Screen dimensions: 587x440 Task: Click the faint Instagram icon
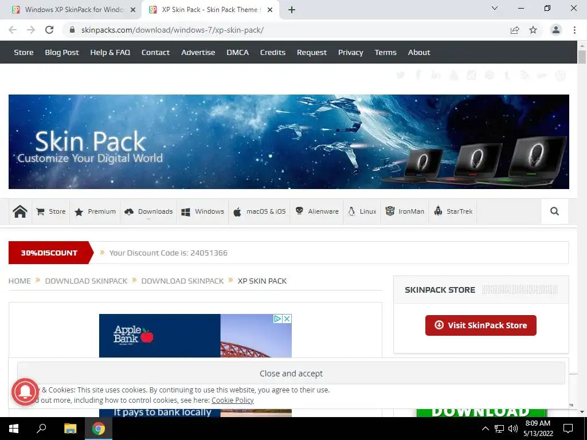pos(471,75)
